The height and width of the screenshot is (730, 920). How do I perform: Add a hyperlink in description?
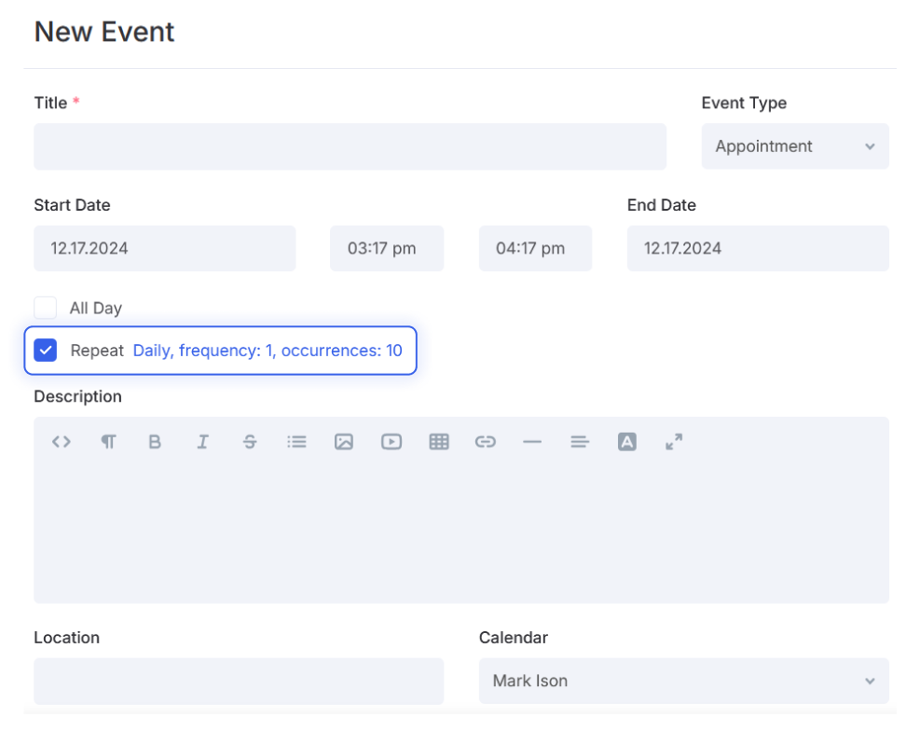(x=486, y=442)
